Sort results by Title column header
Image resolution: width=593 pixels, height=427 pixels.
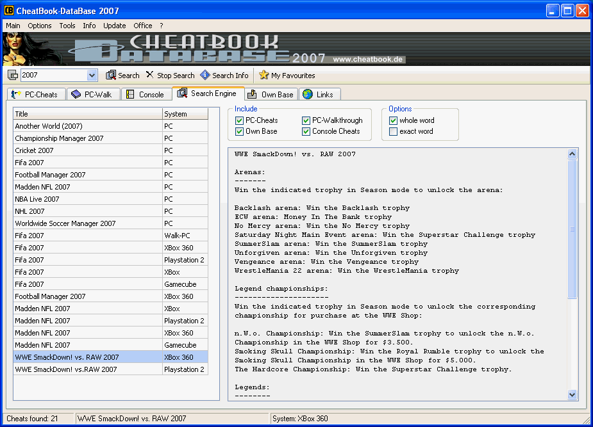(88, 114)
